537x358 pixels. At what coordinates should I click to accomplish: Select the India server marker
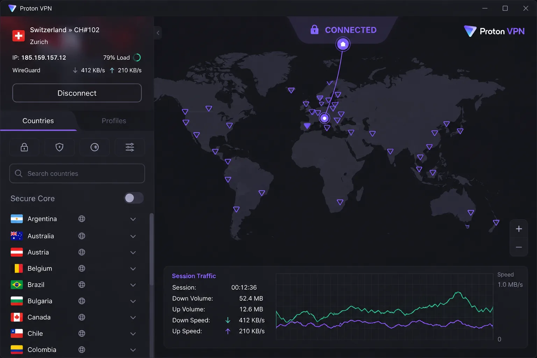coord(390,151)
